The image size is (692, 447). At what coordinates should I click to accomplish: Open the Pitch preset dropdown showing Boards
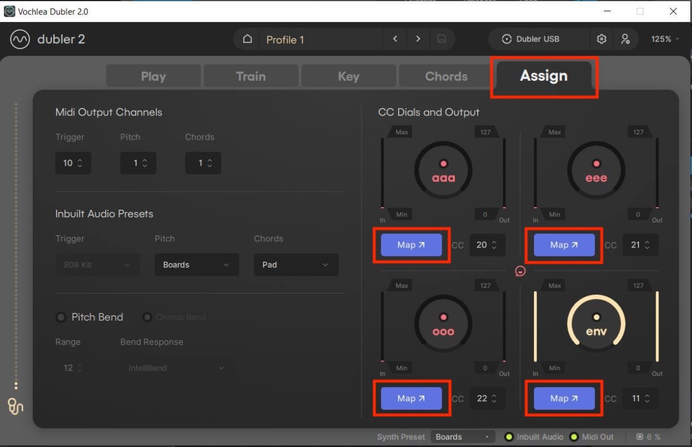tap(196, 264)
